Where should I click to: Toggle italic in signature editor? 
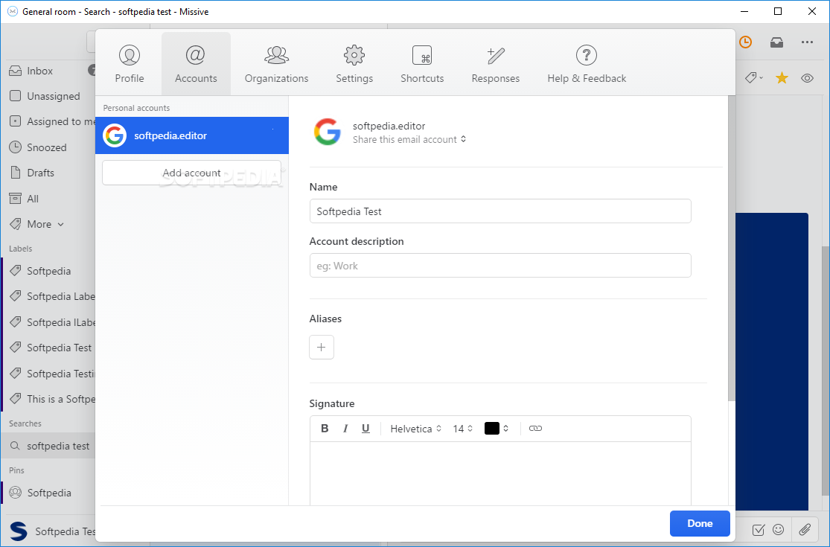[345, 429]
